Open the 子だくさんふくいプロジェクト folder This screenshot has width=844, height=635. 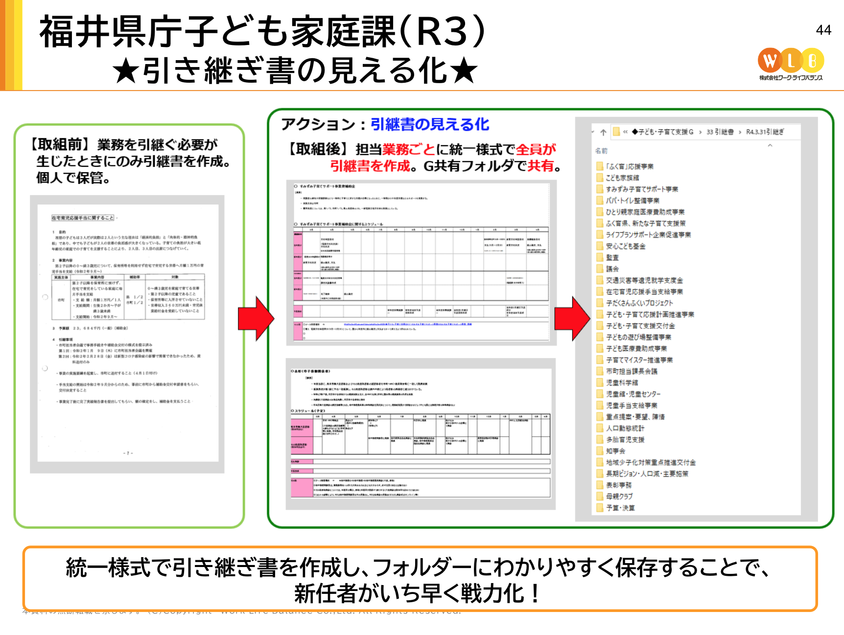639,303
